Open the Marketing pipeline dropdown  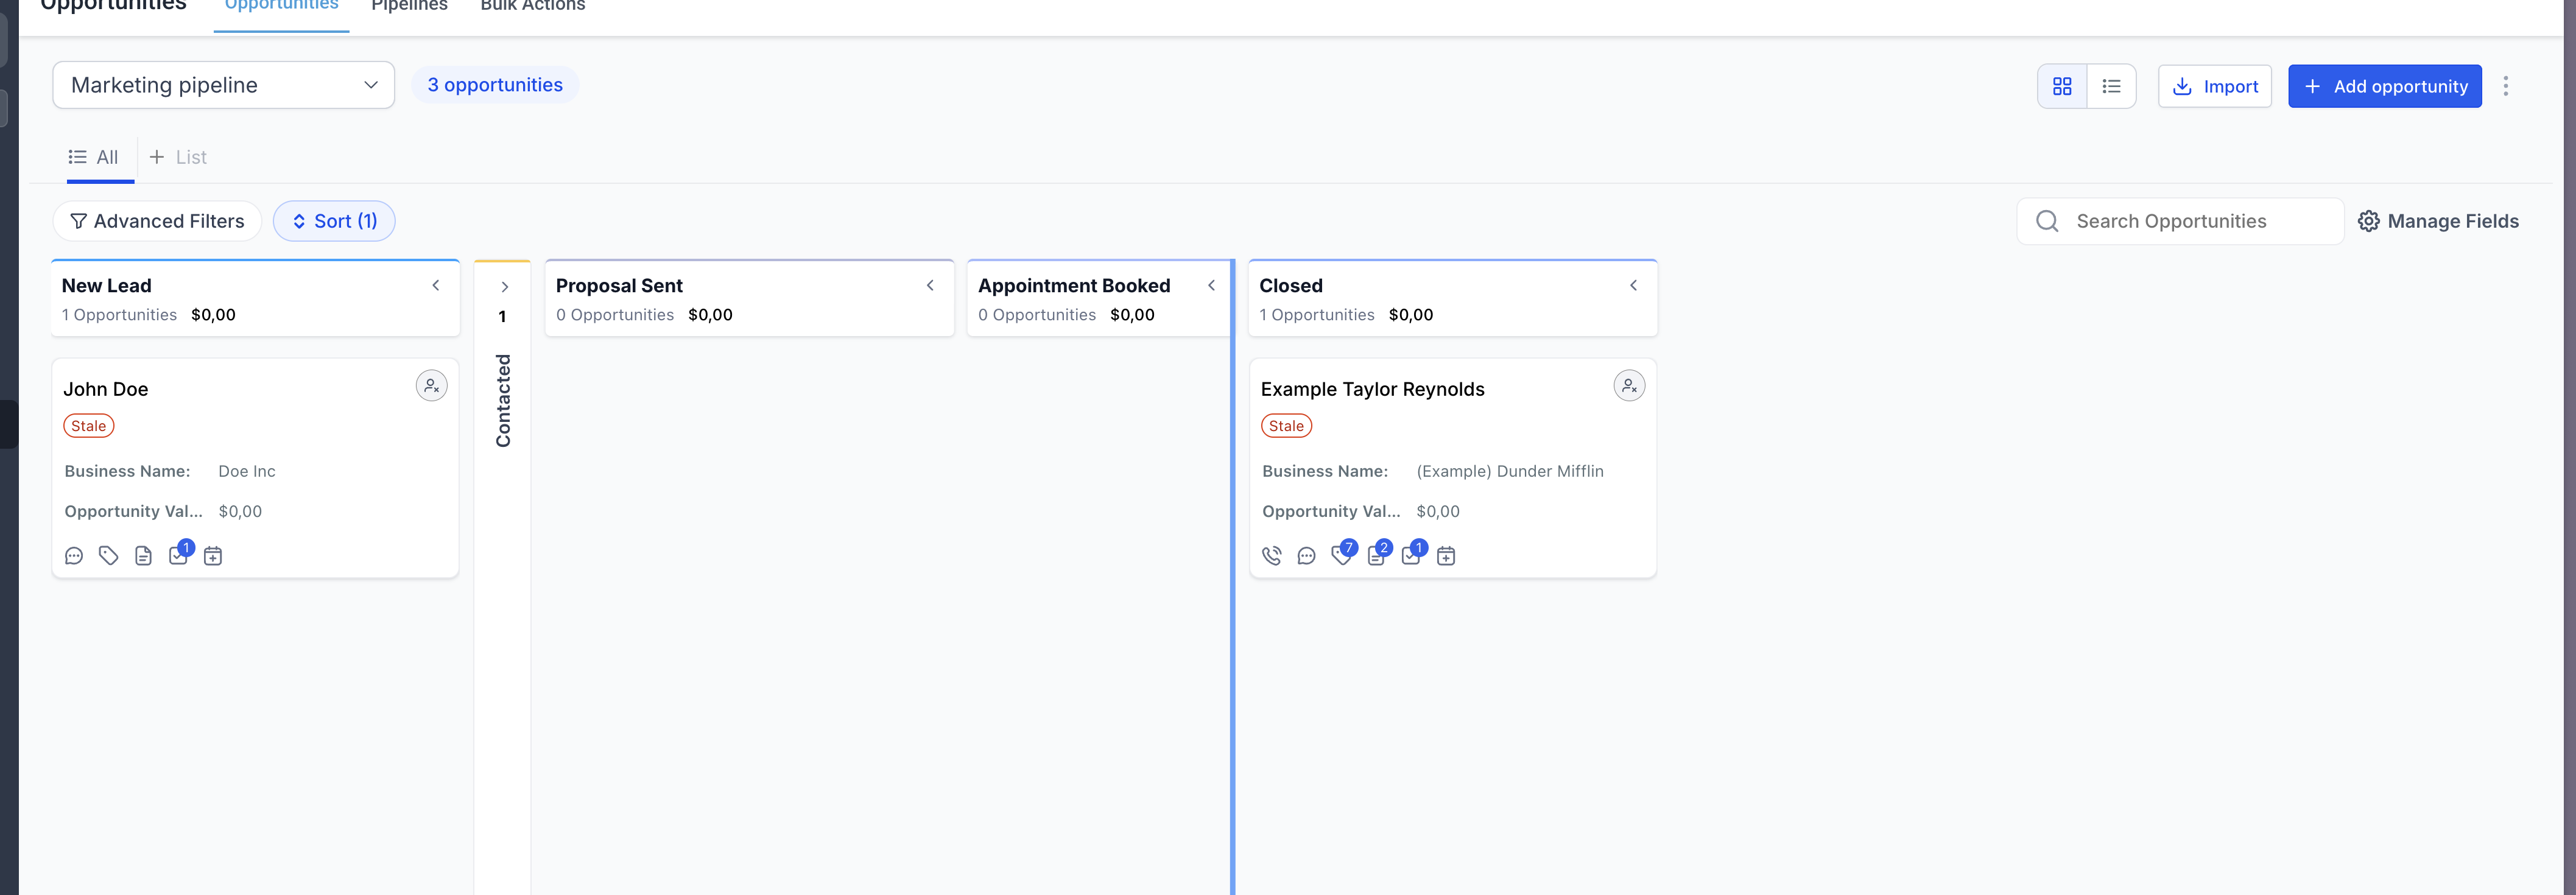coord(223,85)
